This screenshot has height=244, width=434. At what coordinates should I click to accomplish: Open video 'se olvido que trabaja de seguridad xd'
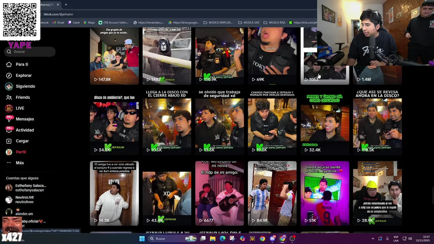click(219, 123)
